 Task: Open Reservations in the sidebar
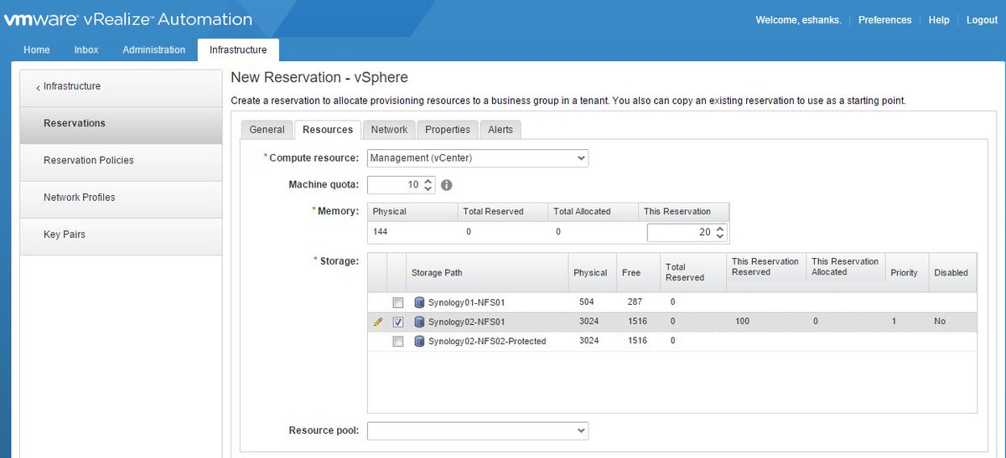click(121, 125)
